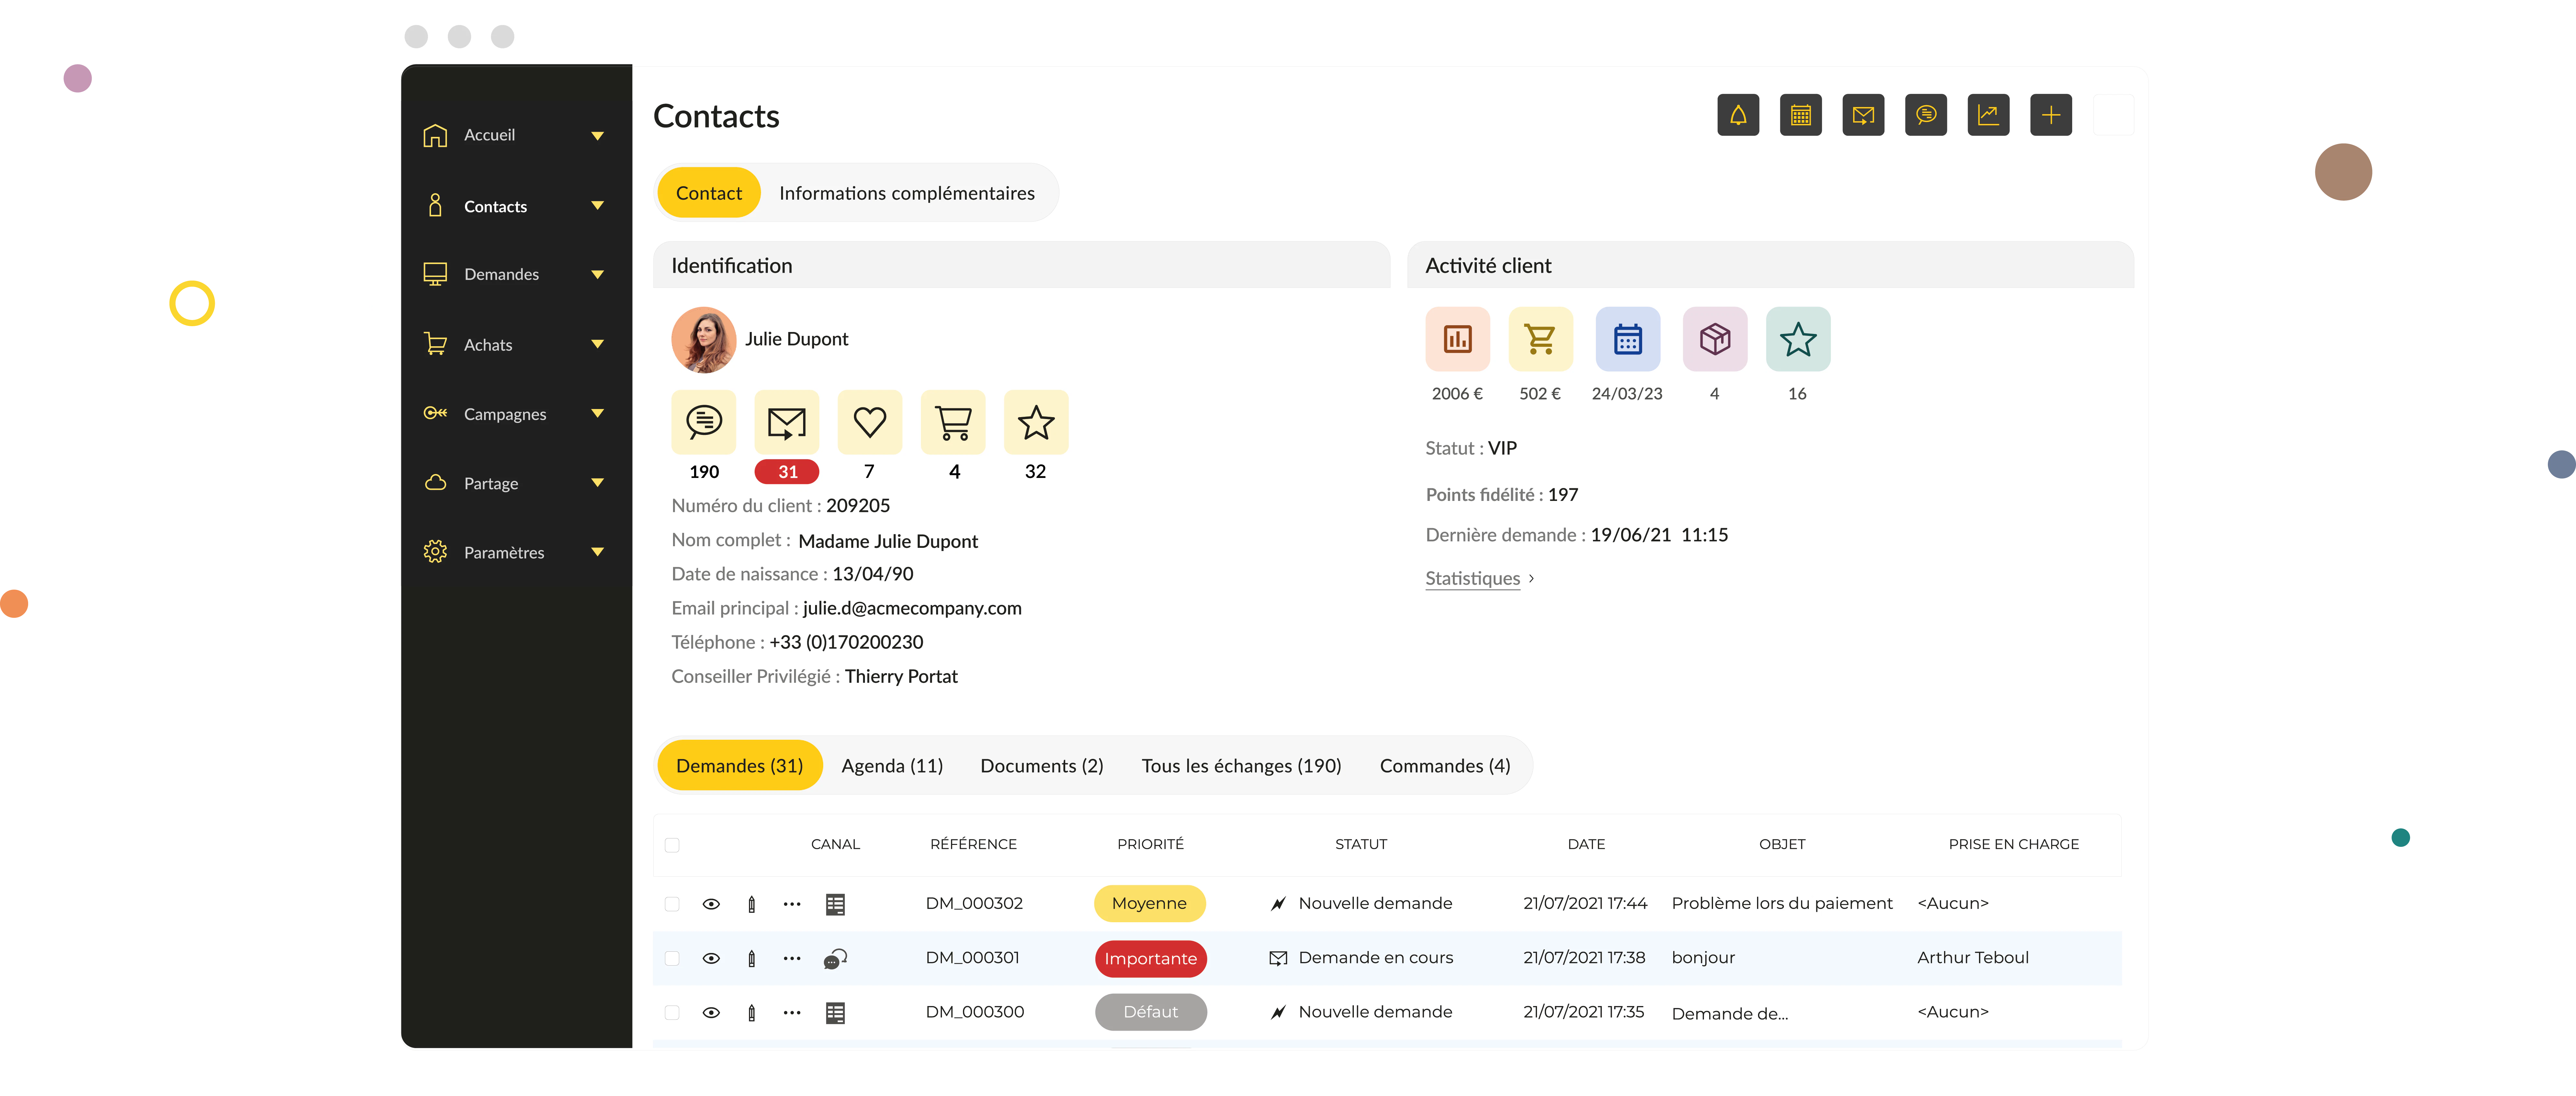The width and height of the screenshot is (2576, 1096).
Task: Click the eye view icon for DM_000301
Action: click(x=711, y=958)
